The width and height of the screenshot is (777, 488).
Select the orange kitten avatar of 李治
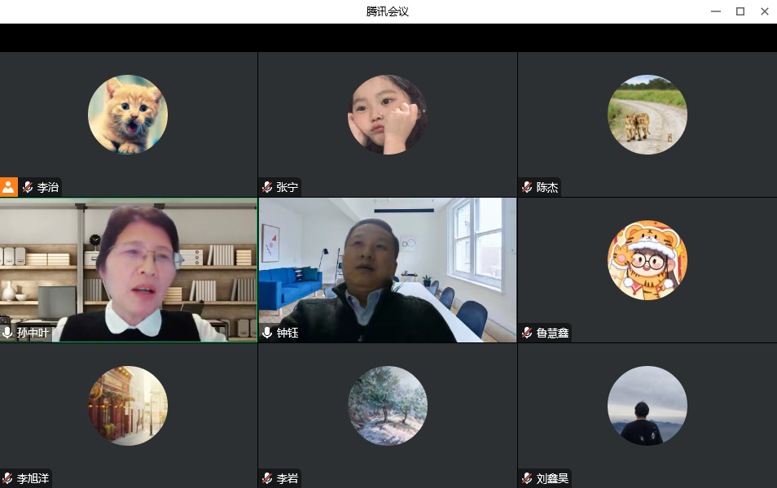click(x=128, y=115)
